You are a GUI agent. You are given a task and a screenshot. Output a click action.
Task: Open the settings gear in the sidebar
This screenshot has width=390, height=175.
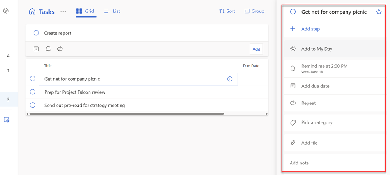[6, 11]
